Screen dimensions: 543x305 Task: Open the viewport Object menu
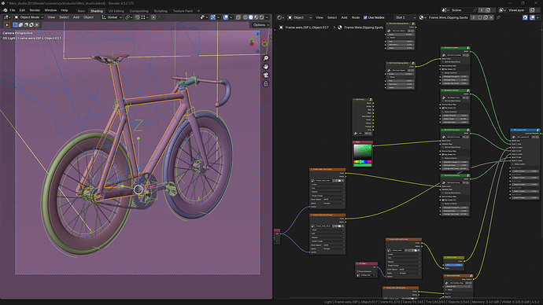point(88,17)
